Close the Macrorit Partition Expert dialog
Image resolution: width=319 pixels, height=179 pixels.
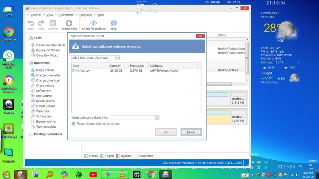pyautogui.click(x=200, y=36)
